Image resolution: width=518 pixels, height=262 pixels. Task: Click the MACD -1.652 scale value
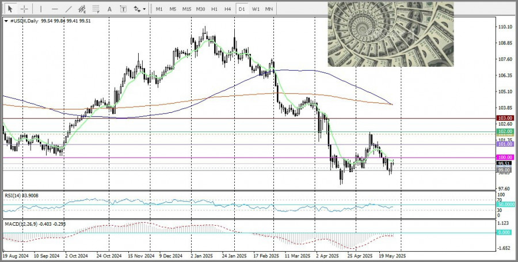[x=503, y=248]
